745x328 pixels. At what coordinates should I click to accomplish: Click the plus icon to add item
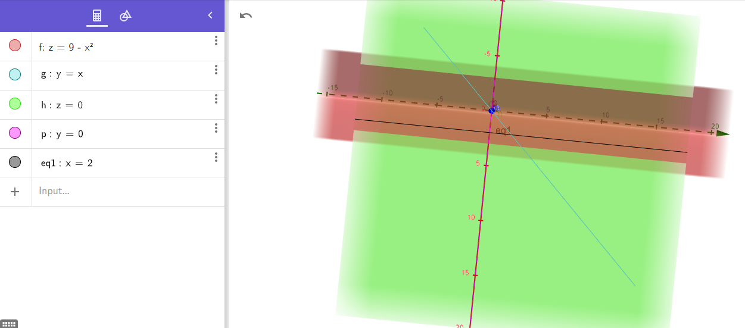pyautogui.click(x=15, y=192)
